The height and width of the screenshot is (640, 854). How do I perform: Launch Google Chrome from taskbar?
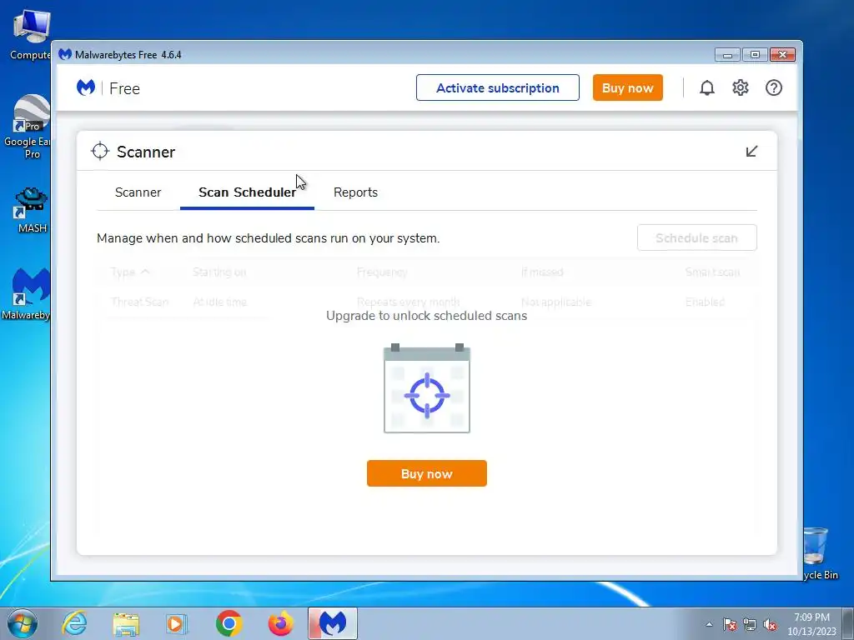point(229,623)
